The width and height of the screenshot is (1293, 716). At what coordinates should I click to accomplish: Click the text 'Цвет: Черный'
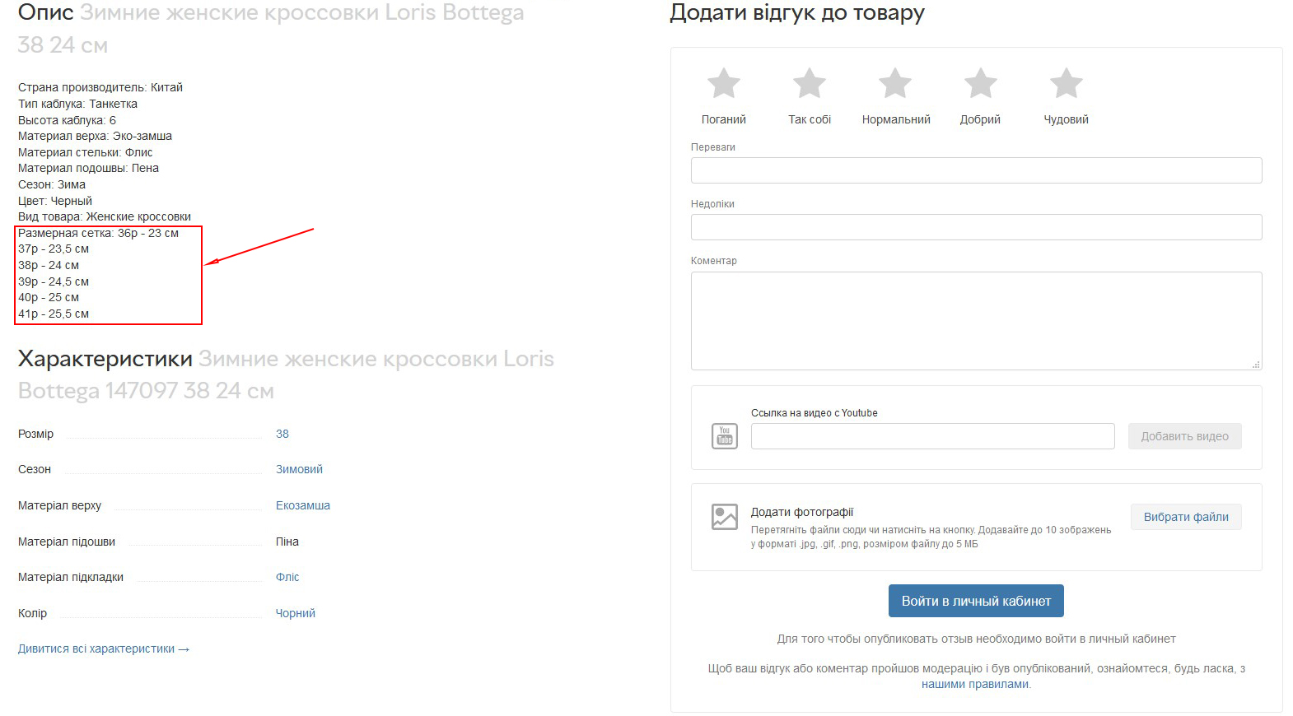tap(55, 201)
